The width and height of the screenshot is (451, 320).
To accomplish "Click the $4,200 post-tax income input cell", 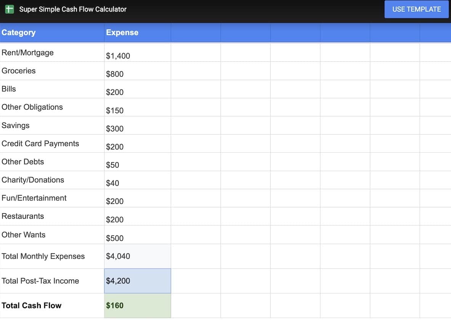I will (138, 281).
